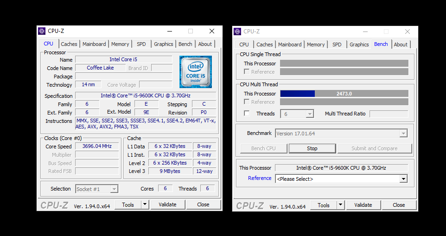Open Threads count dropdown showing 6
The image size is (446, 236).
coord(297,114)
